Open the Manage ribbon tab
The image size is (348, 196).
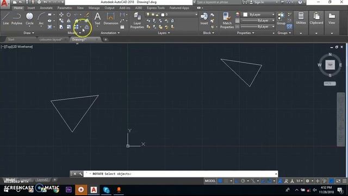94,8
